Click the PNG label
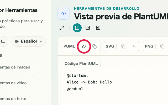 pos(149,46)
